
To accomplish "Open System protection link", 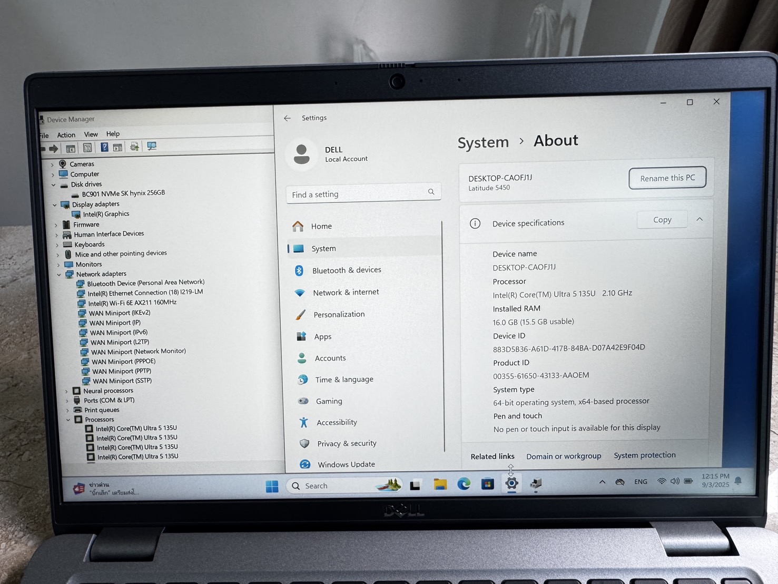I will (645, 455).
